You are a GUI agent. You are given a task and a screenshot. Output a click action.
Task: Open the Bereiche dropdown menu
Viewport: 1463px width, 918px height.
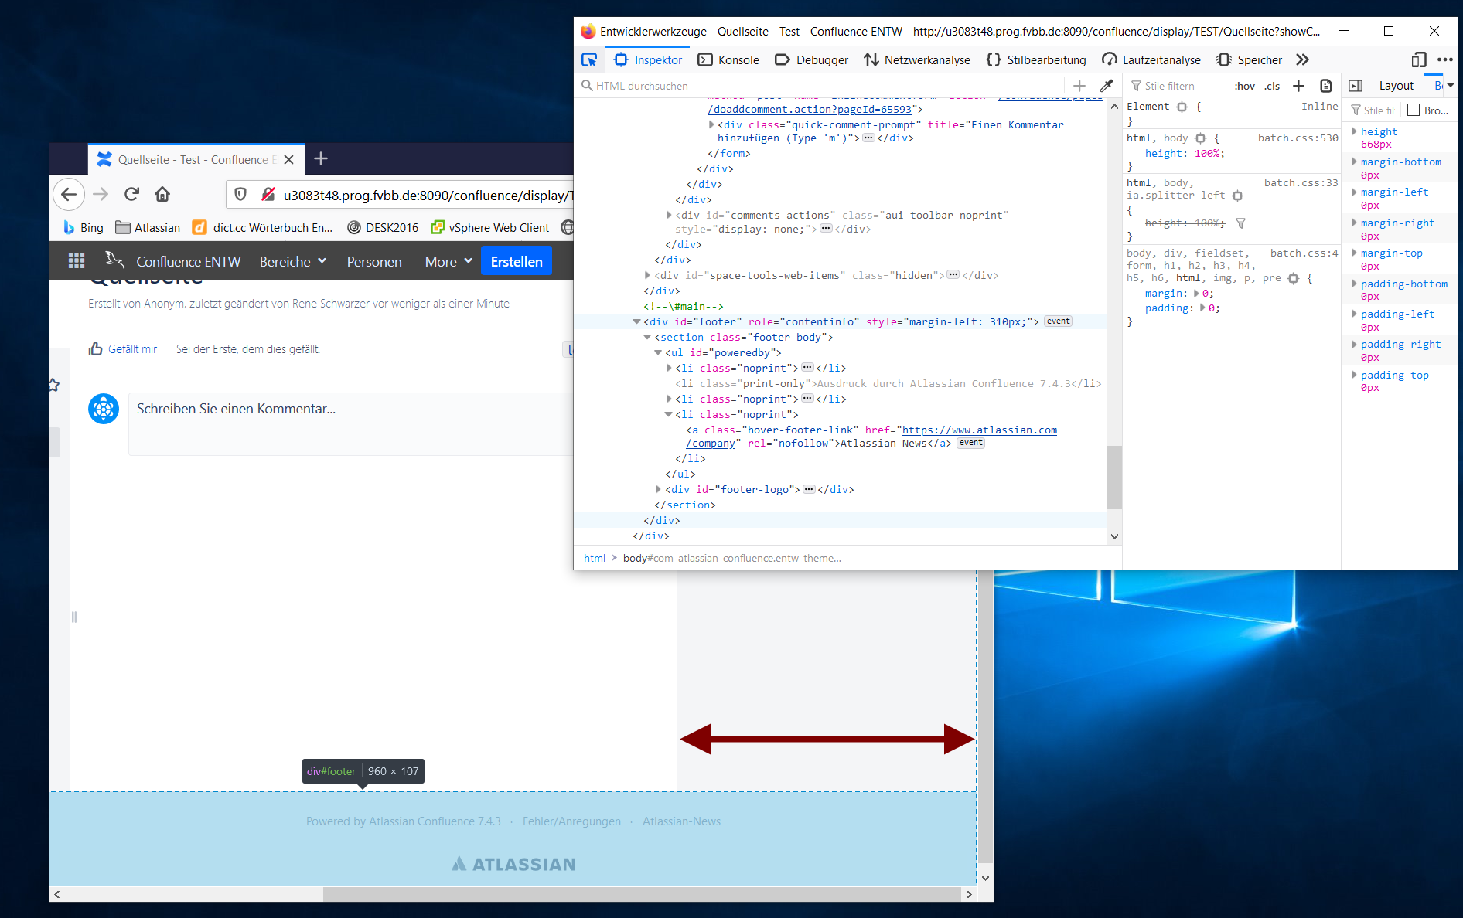click(293, 262)
